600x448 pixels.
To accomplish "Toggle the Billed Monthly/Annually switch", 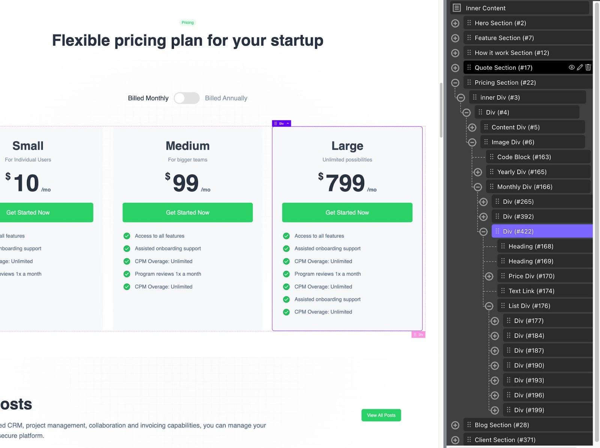I will (x=187, y=98).
